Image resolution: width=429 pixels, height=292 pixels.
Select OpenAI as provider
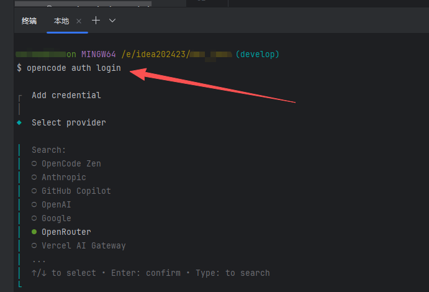[56, 204]
